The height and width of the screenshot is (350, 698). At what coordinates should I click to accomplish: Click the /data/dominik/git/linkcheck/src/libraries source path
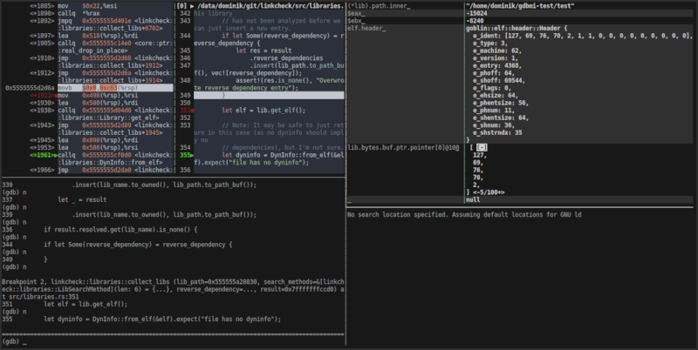click(270, 6)
